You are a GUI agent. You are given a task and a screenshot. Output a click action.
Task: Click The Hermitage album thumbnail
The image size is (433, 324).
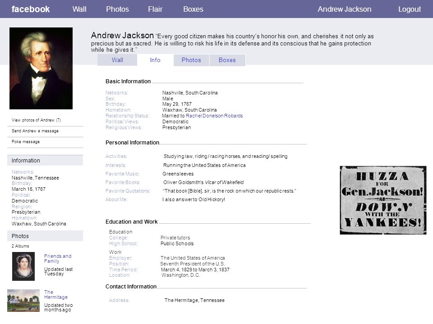click(x=23, y=300)
